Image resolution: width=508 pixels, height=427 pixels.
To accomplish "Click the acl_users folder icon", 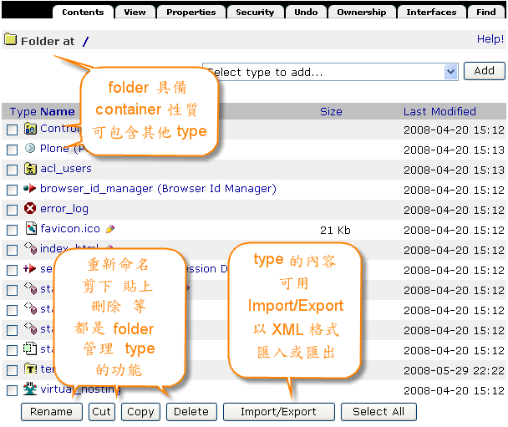I will [30, 169].
